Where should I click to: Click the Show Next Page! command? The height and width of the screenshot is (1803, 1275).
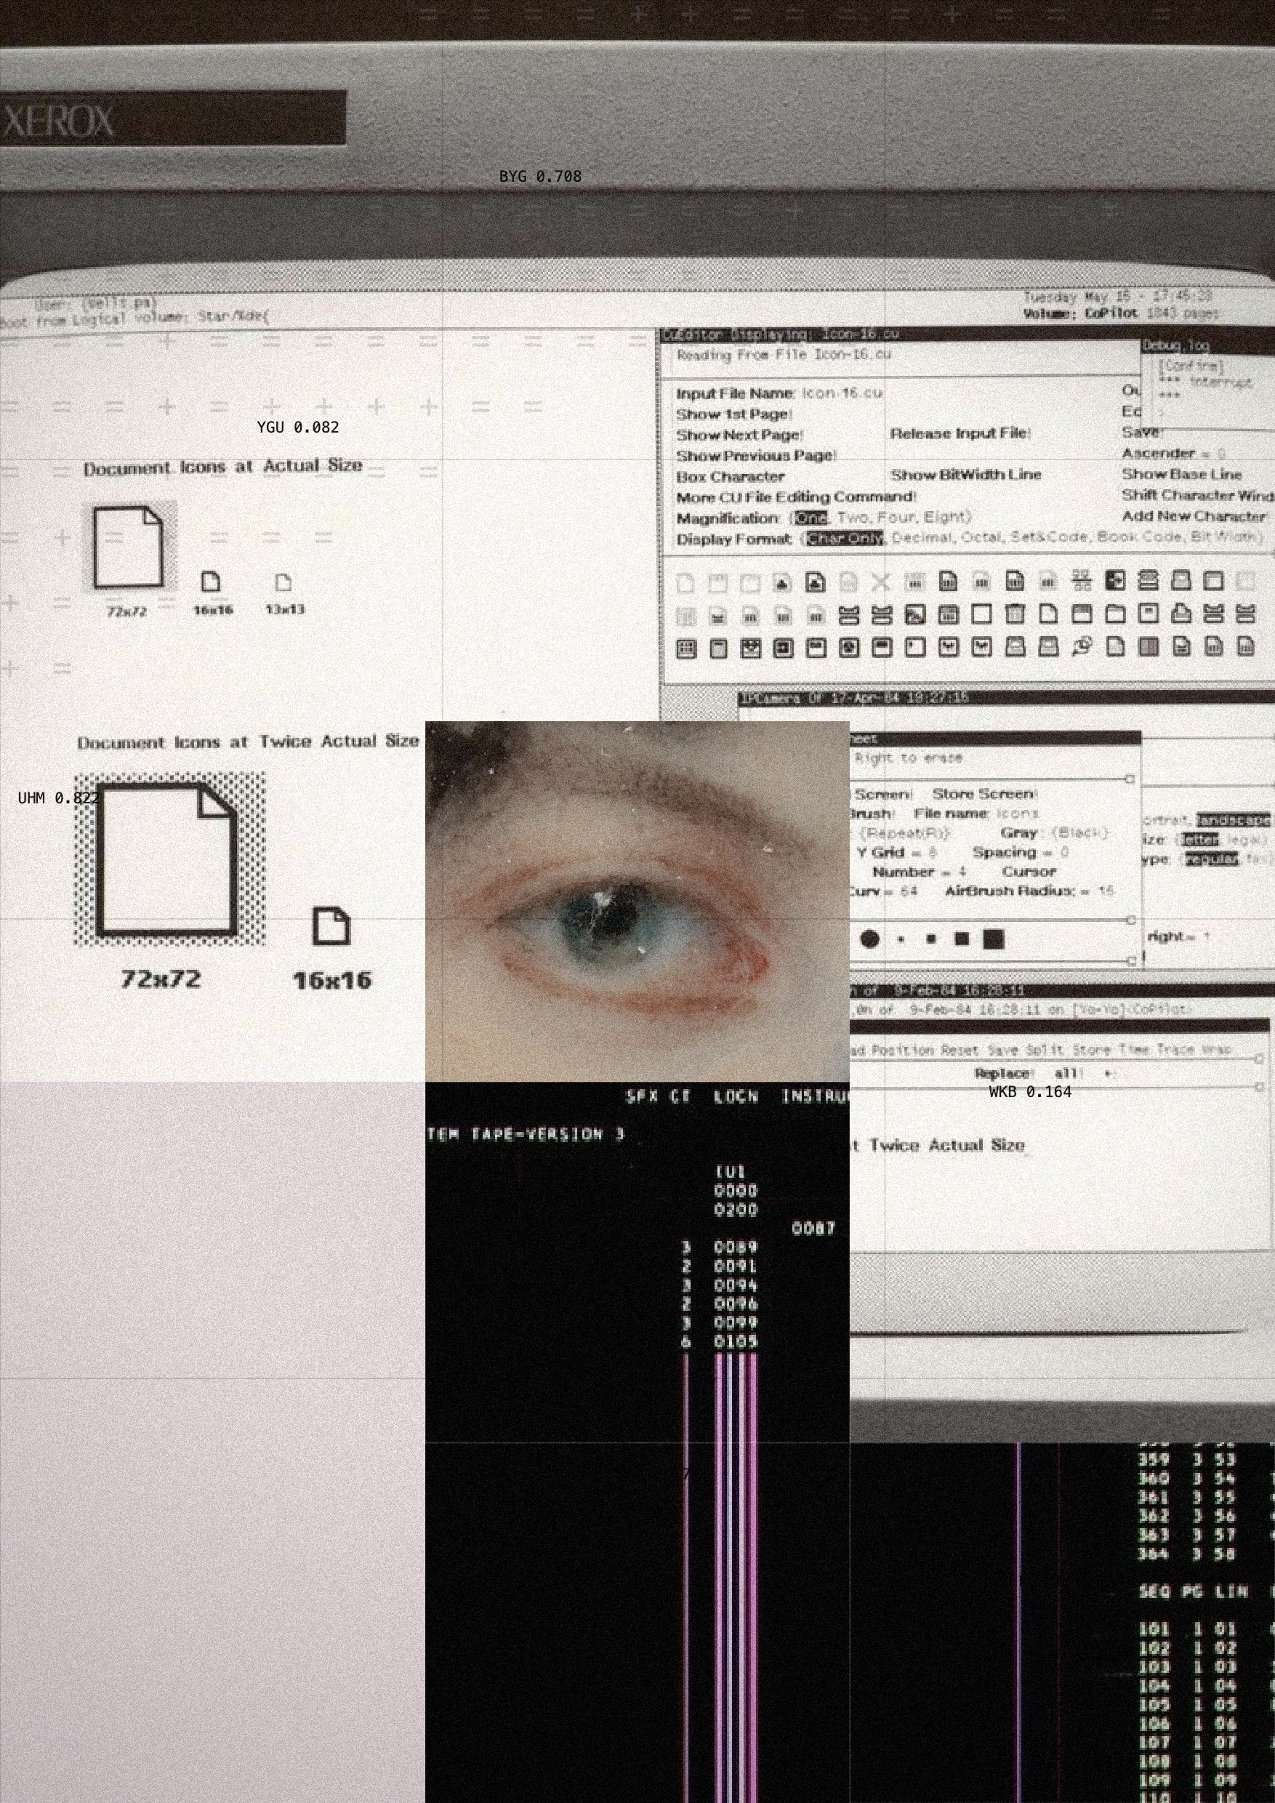739,435
